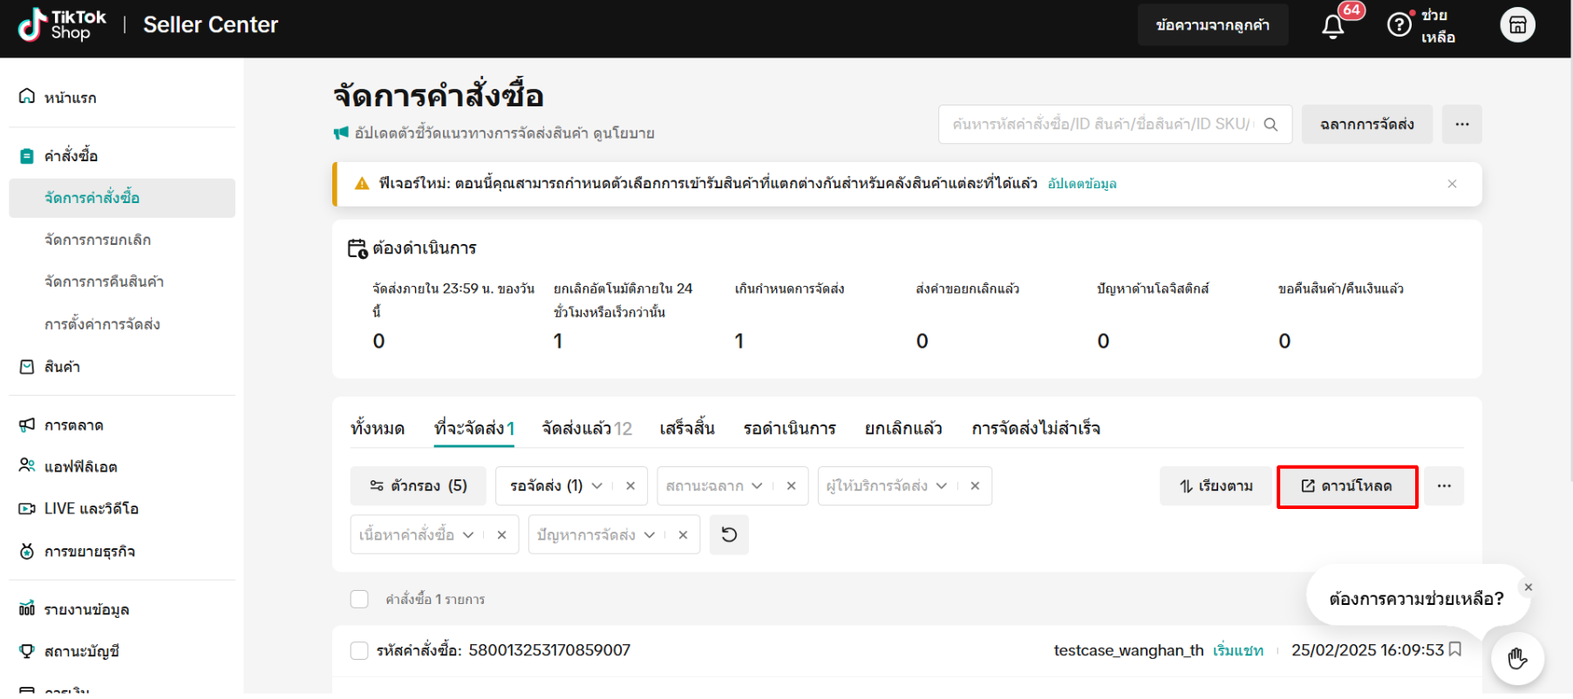Open the help assistant hand icon

coord(1517,658)
